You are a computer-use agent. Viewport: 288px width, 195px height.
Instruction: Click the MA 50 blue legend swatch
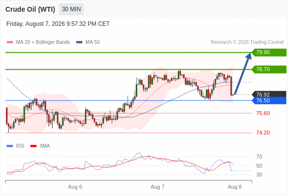79,42
